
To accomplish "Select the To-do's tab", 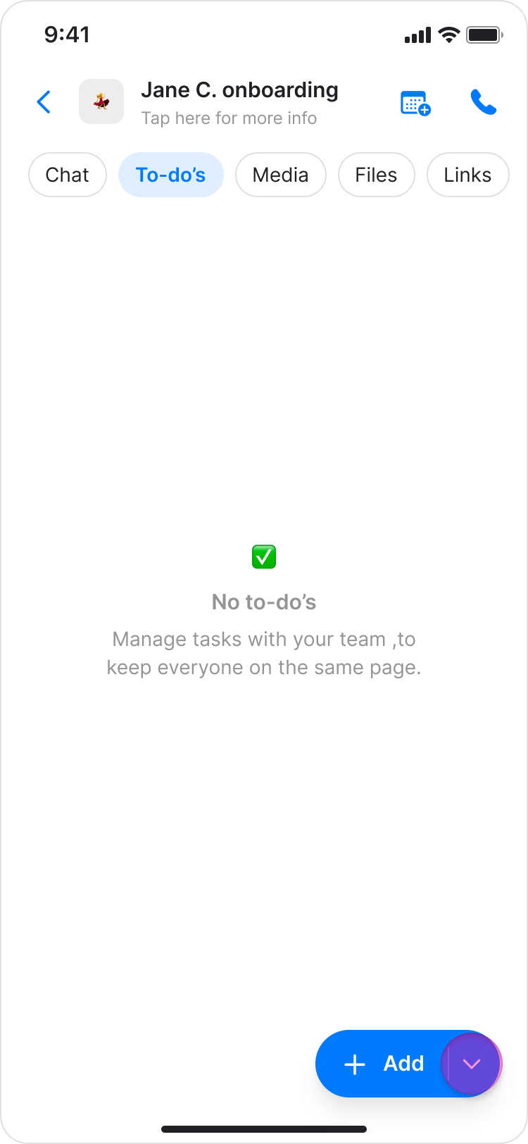I will point(171,175).
